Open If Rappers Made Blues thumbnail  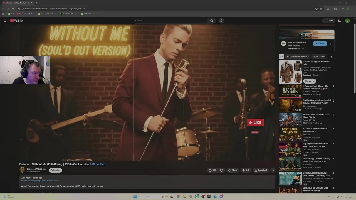point(290,91)
